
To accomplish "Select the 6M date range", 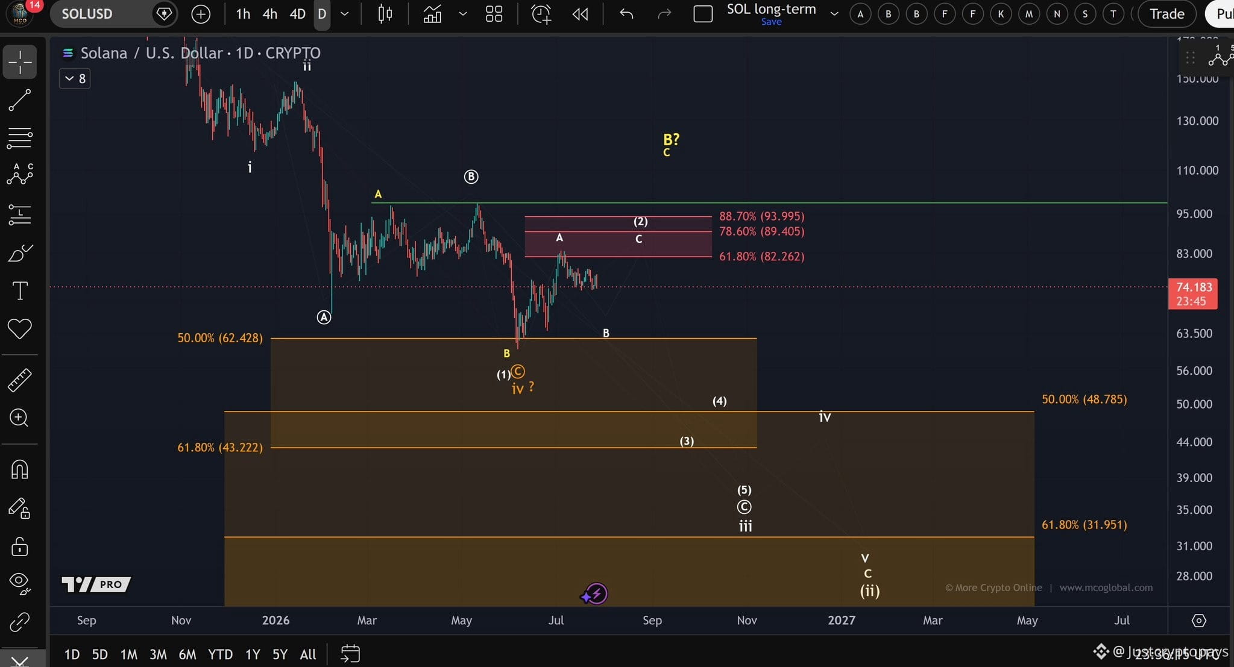I will coord(187,654).
